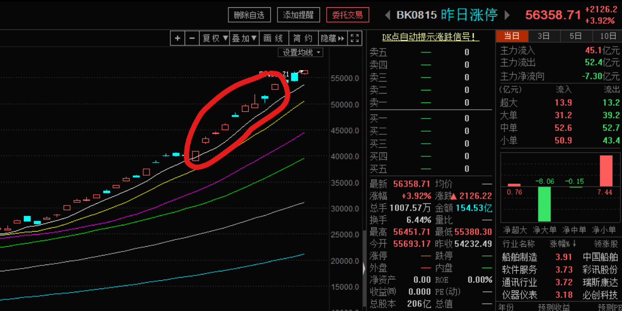The image size is (622, 311).
Task: Click the zoom out minus icon
Action: [192, 38]
